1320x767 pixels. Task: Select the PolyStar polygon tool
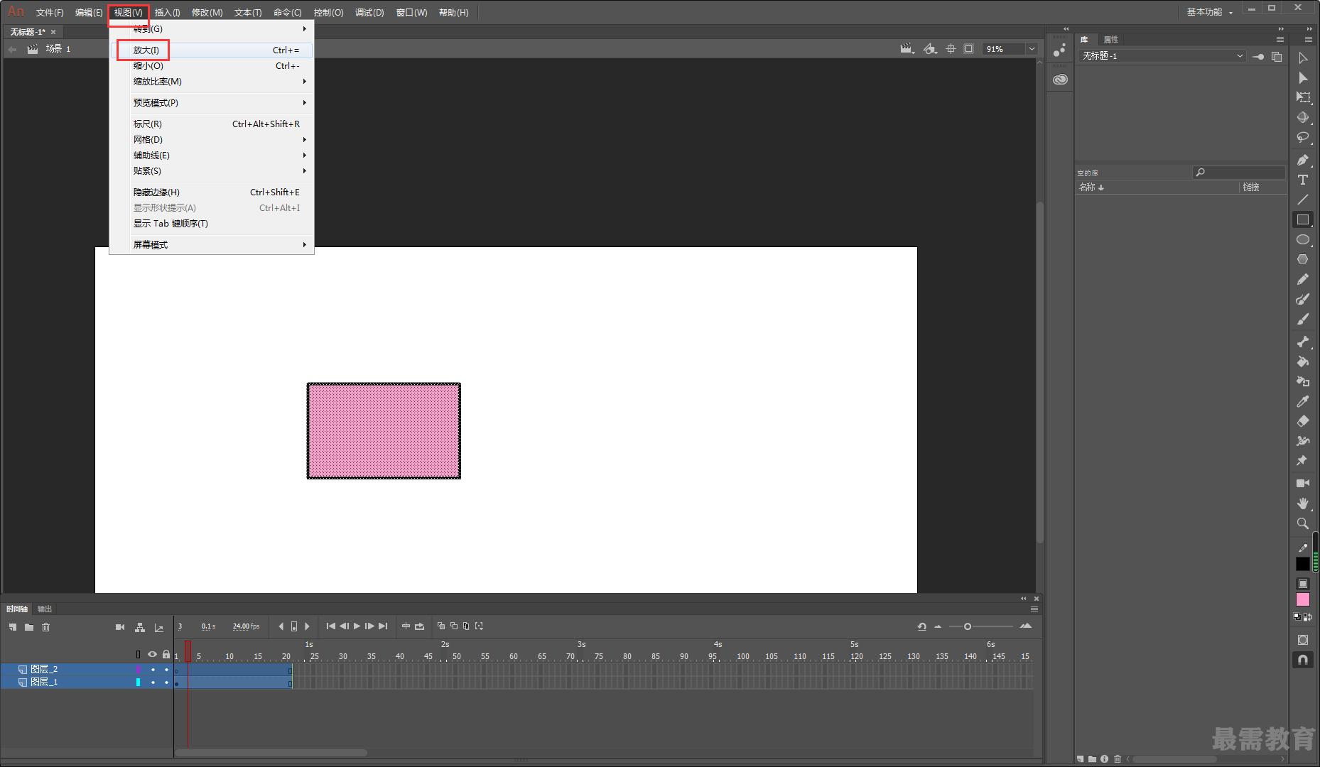(x=1302, y=260)
